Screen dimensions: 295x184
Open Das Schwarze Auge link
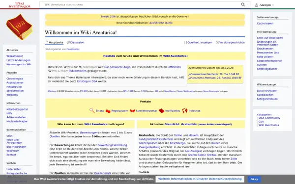117,67
